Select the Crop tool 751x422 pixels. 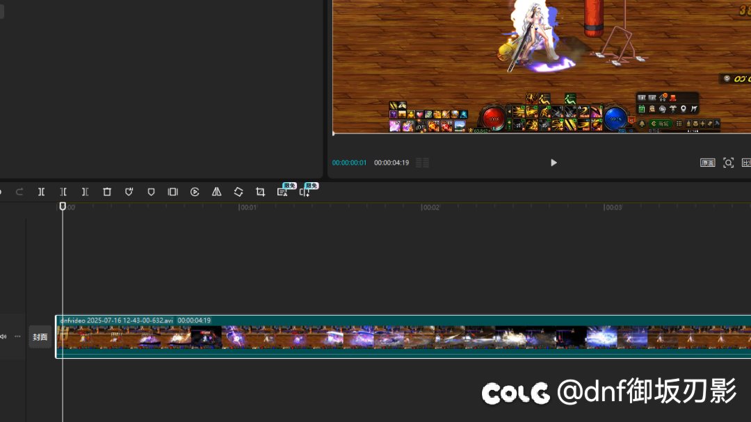click(261, 192)
